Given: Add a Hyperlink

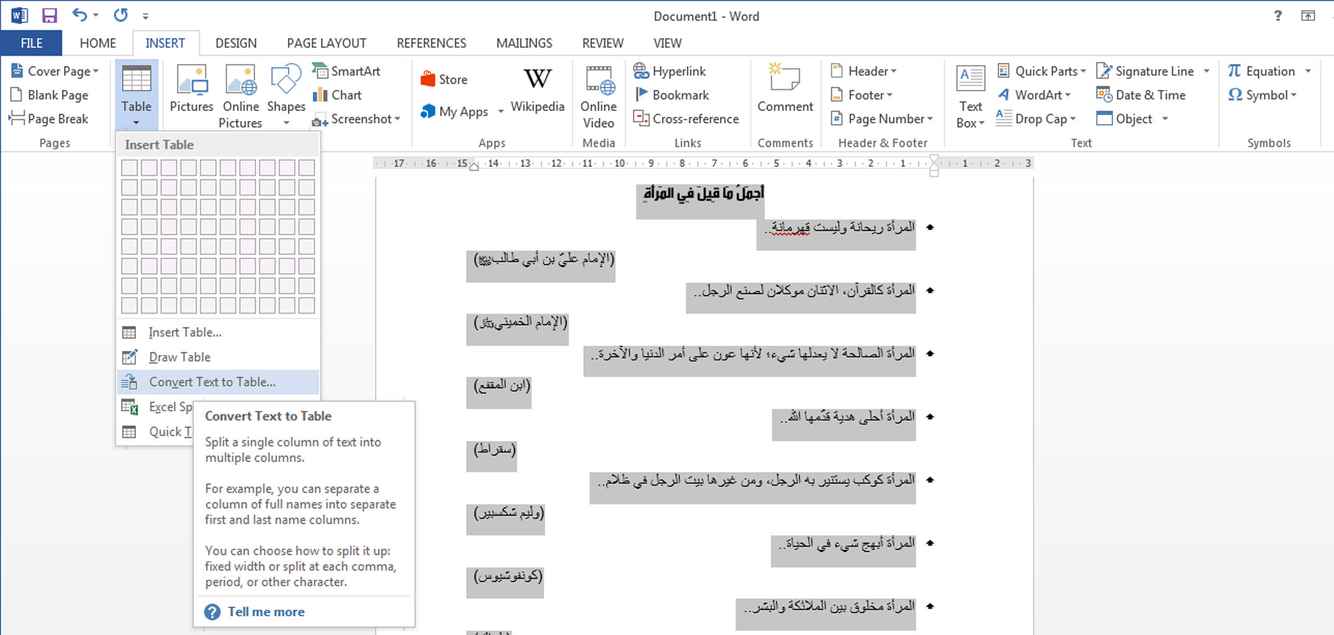Looking at the screenshot, I should pyautogui.click(x=669, y=71).
